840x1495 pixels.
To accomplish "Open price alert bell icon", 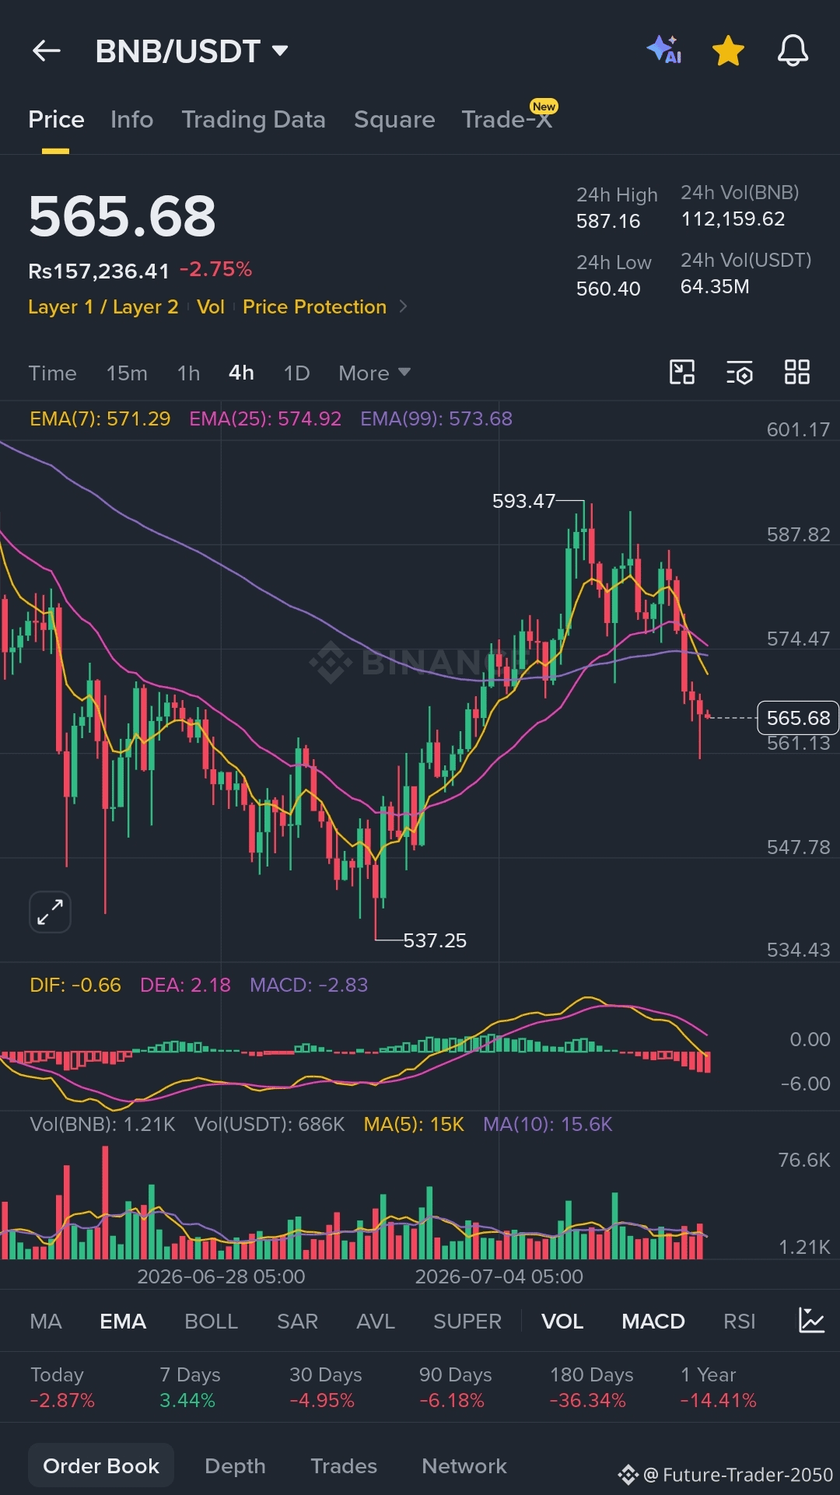I will (793, 51).
